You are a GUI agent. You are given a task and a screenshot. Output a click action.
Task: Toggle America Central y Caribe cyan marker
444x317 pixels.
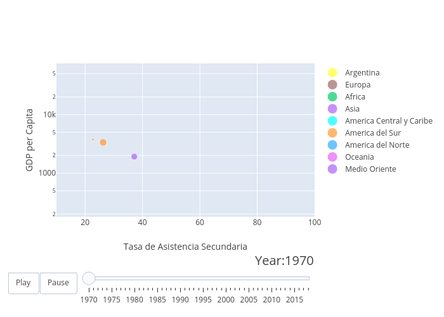tap(332, 121)
